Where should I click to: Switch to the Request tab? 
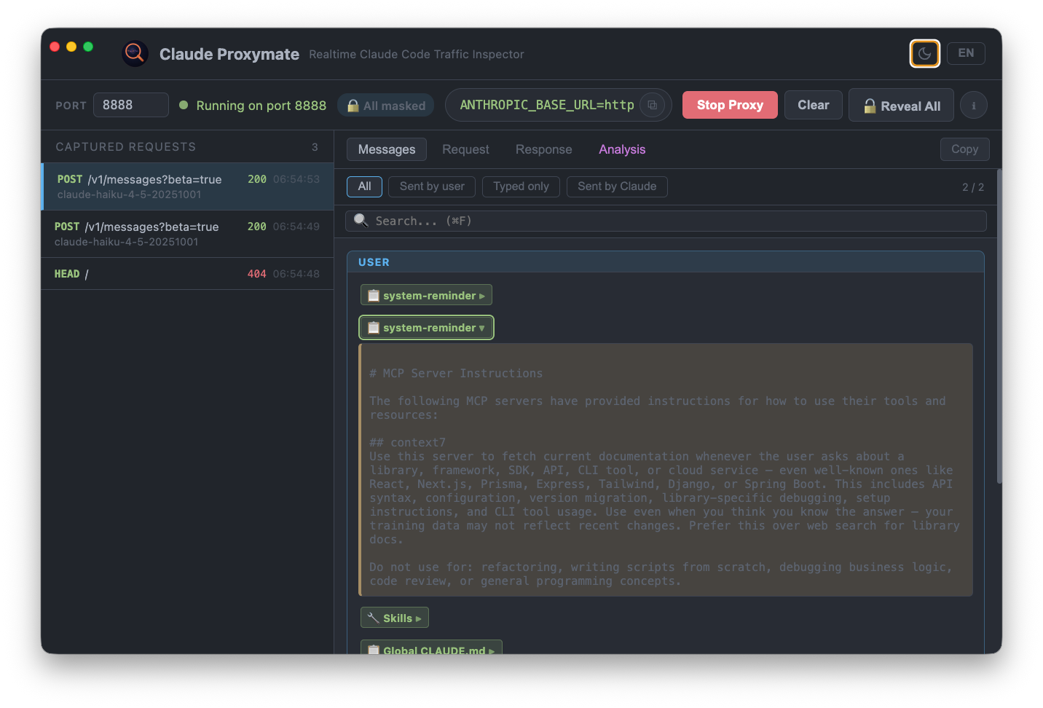pos(465,149)
